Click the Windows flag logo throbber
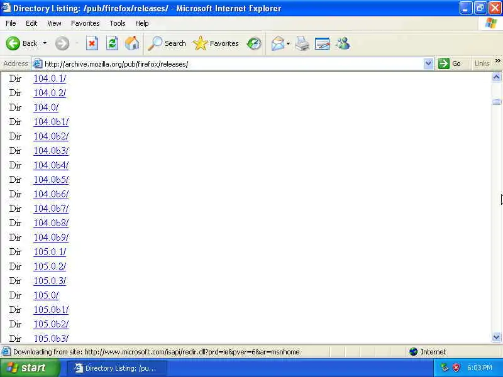Image resolution: width=503 pixels, height=377 pixels. click(x=491, y=23)
